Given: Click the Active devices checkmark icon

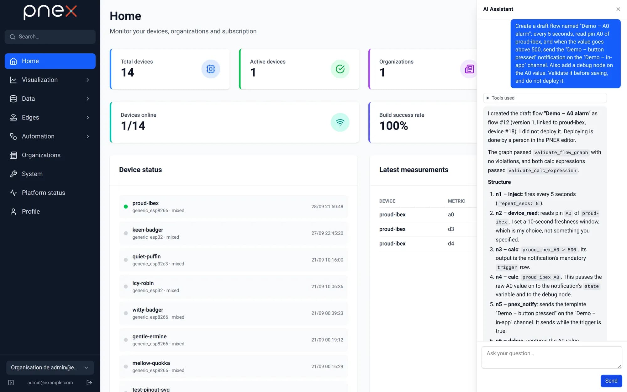Looking at the screenshot, I should [340, 69].
